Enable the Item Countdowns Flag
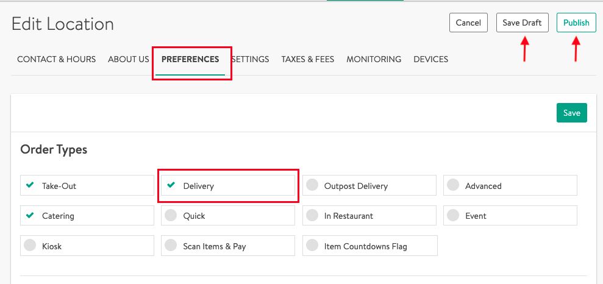Image resolution: width=603 pixels, height=284 pixels. [312, 246]
